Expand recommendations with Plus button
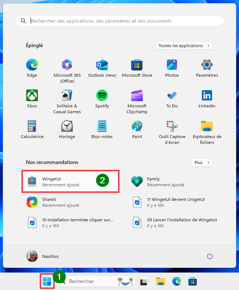The image size is (239, 290). point(202,163)
